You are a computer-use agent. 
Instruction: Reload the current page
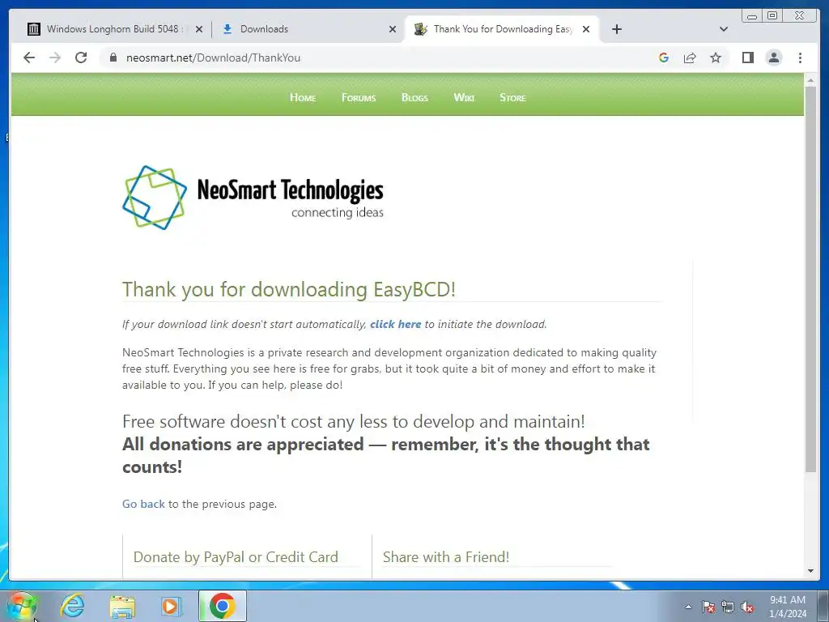[81, 58]
